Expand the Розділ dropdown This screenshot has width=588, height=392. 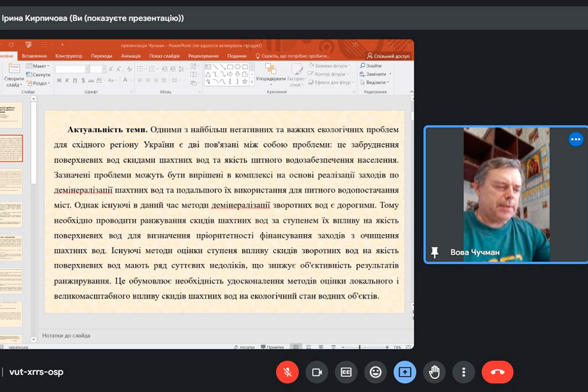(x=39, y=84)
